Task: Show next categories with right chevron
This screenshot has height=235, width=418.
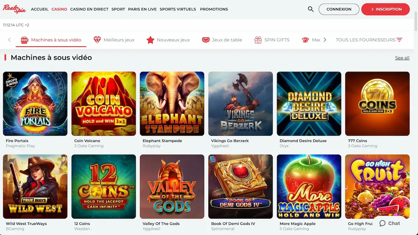Action: pyautogui.click(x=325, y=40)
